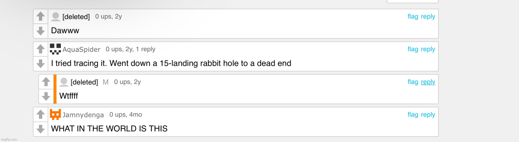Upvote the "Wtffff" reply
The height and width of the screenshot is (142, 519).
pyautogui.click(x=46, y=82)
